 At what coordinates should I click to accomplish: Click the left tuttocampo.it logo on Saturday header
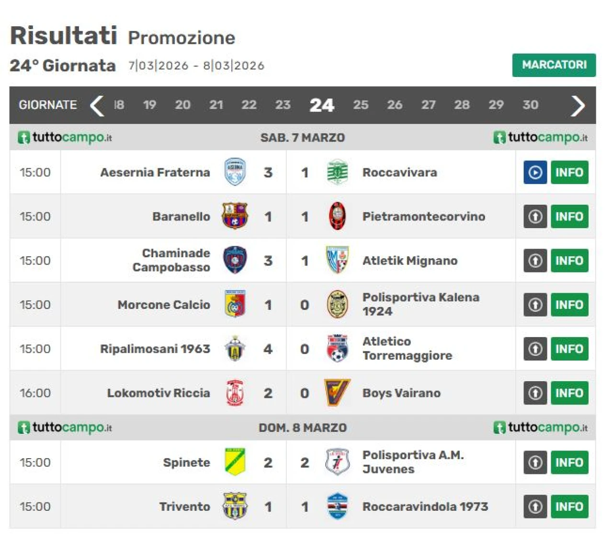coord(65,138)
